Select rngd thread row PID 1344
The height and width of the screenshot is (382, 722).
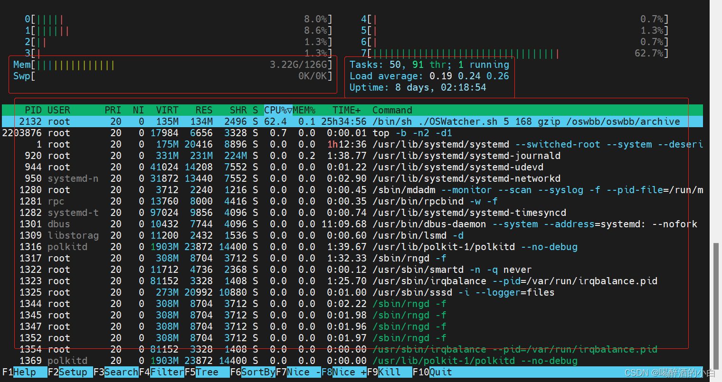(x=352, y=304)
